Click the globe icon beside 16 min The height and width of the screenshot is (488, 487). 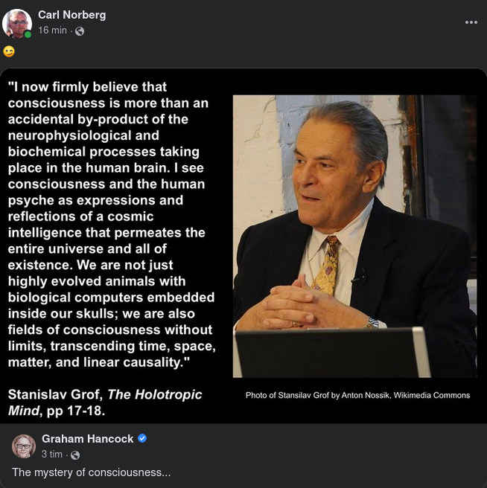point(80,31)
